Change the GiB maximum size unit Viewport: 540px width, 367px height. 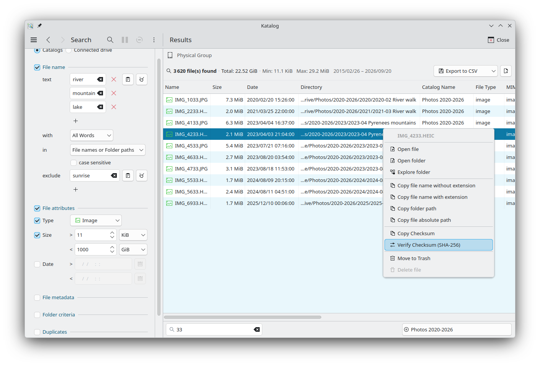(x=133, y=249)
